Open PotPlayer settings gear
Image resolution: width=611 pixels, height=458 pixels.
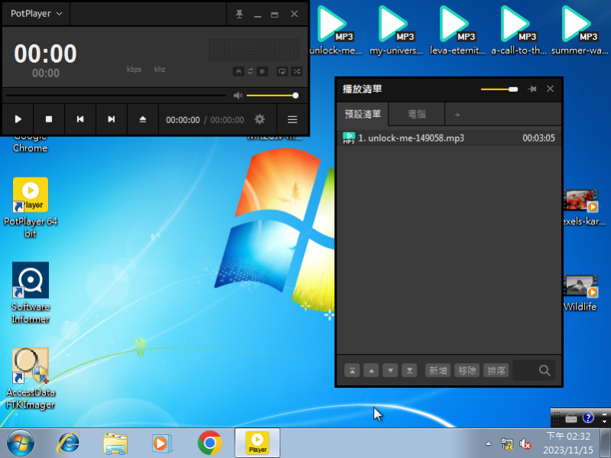(259, 119)
